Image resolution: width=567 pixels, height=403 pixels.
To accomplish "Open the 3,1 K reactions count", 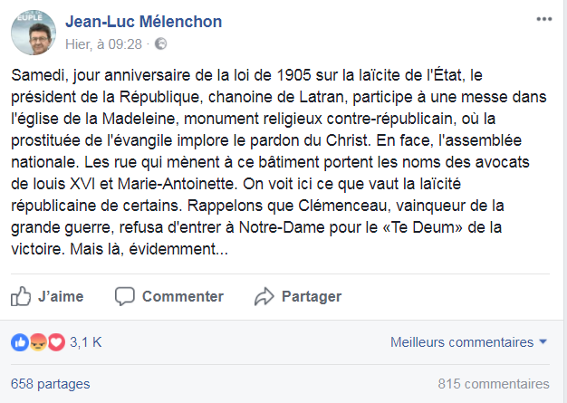I will pos(86,342).
